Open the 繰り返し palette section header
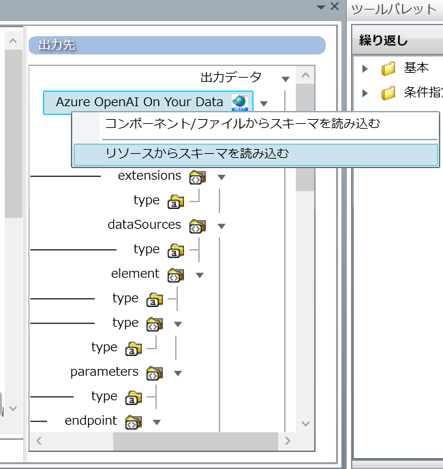The height and width of the screenshot is (469, 443). pos(397,40)
